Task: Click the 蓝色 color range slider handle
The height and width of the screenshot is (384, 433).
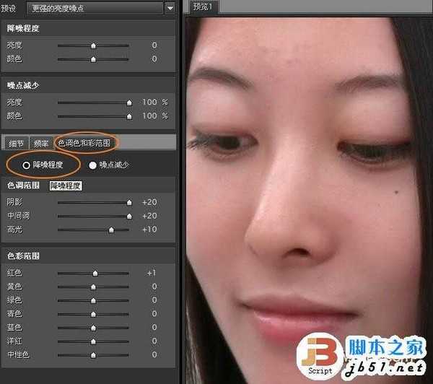Action: 93,328
